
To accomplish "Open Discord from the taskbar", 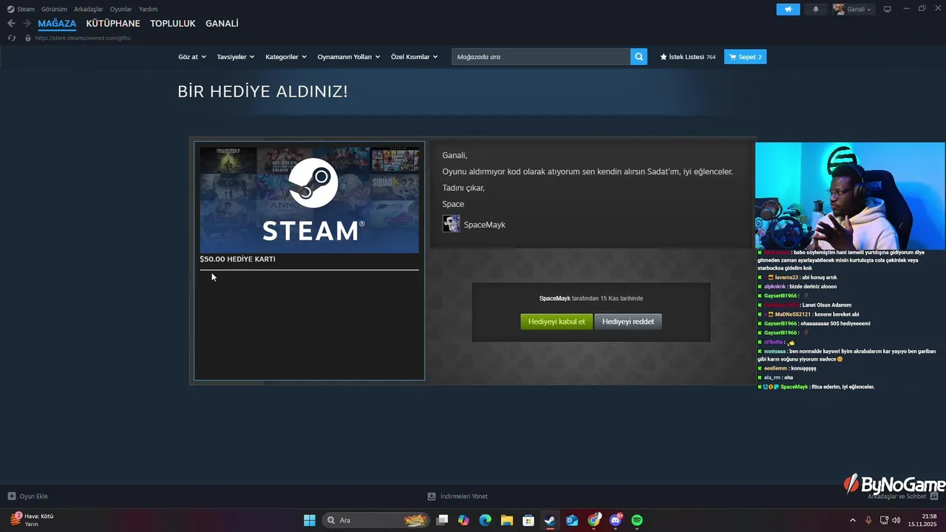I will click(x=616, y=520).
